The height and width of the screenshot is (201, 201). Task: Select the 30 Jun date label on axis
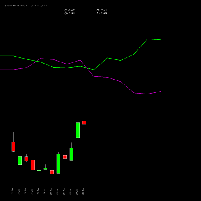pyautogui.click(x=83, y=191)
